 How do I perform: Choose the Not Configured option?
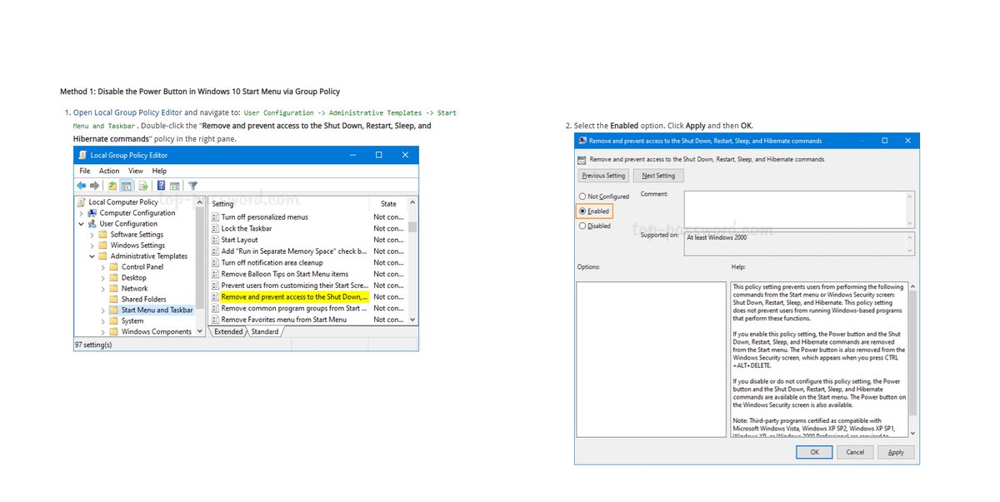coord(583,196)
